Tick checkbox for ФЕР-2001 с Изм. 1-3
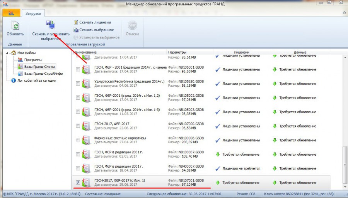 tap(78, 112)
